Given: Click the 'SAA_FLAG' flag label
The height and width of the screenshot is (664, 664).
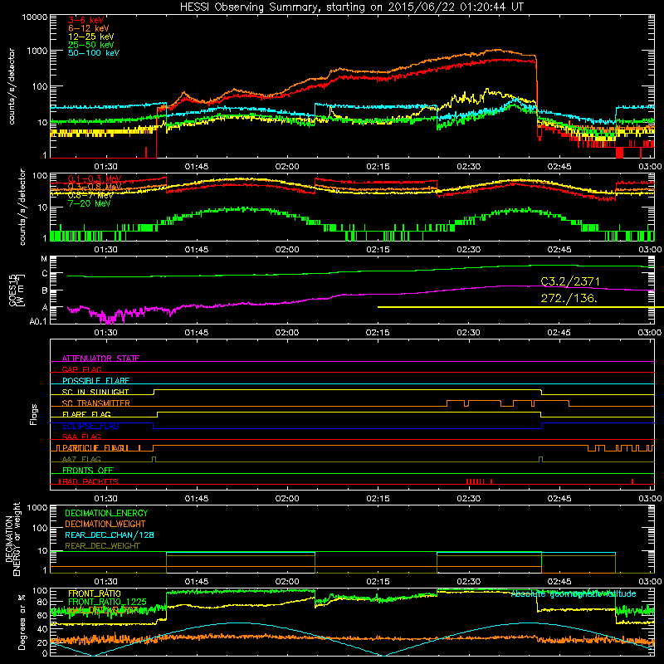Looking at the screenshot, I should (81, 437).
